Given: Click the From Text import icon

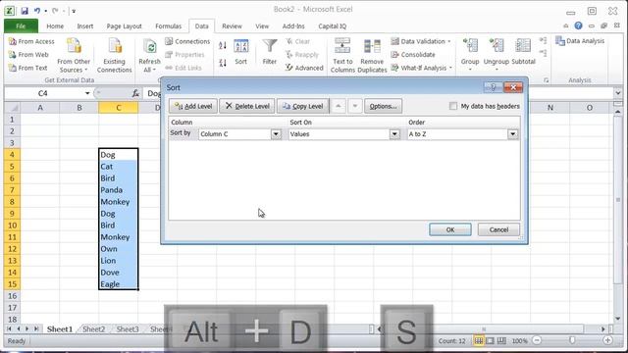Looking at the screenshot, I should 13,68.
